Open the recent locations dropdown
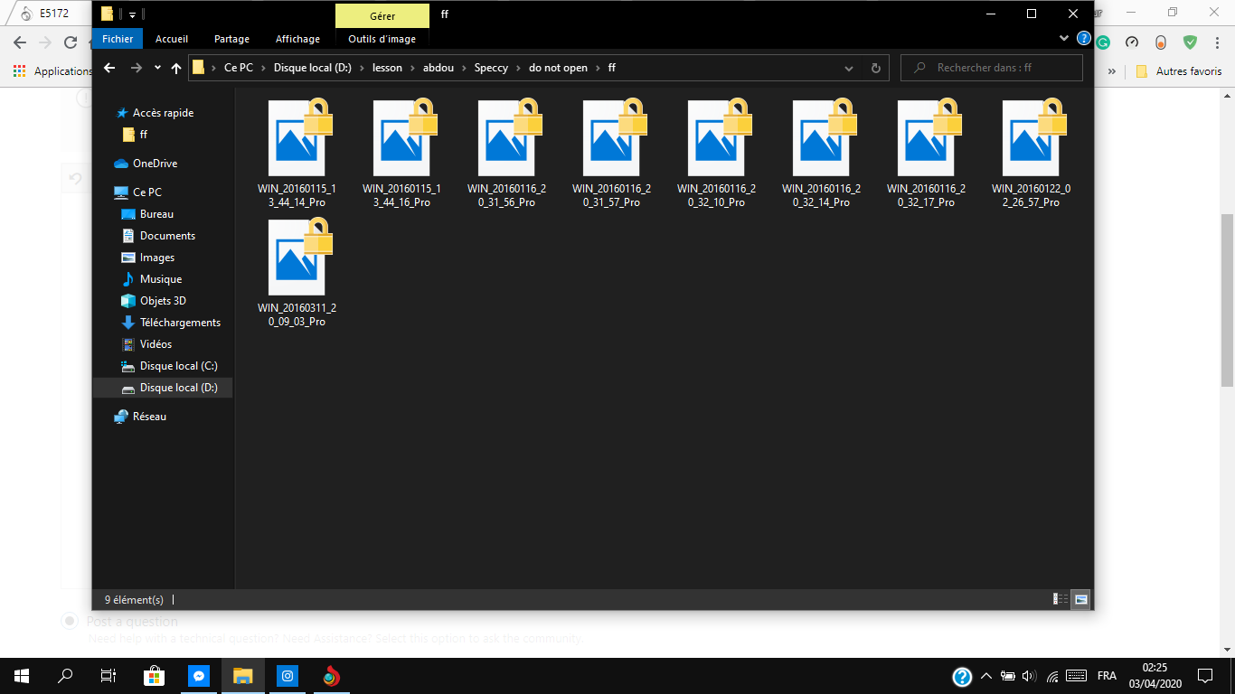 coord(157,68)
